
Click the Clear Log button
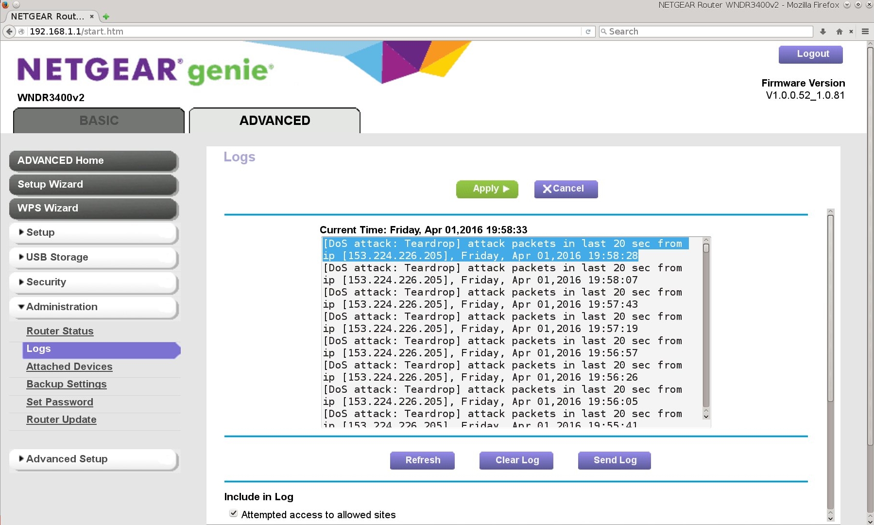tap(516, 460)
